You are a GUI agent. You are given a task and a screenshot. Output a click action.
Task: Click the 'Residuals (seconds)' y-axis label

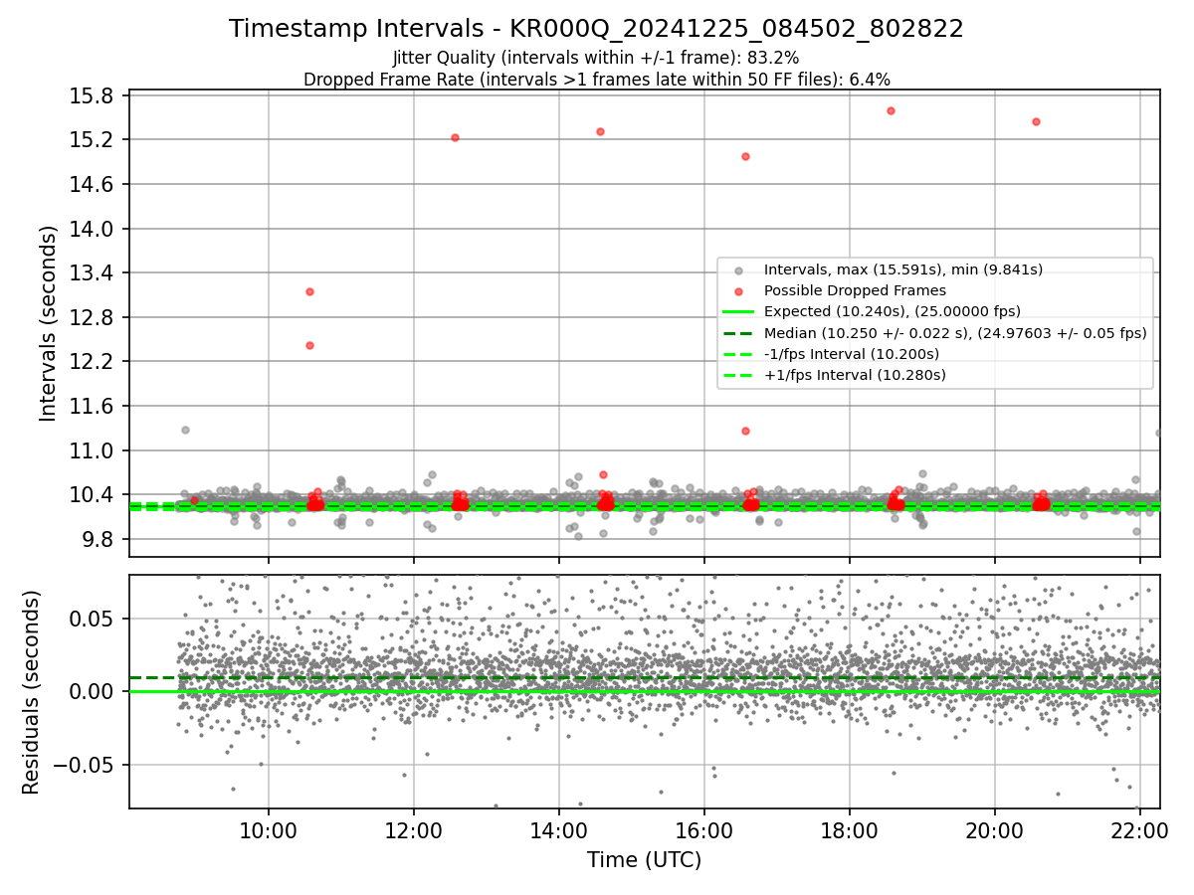[x=31, y=692]
